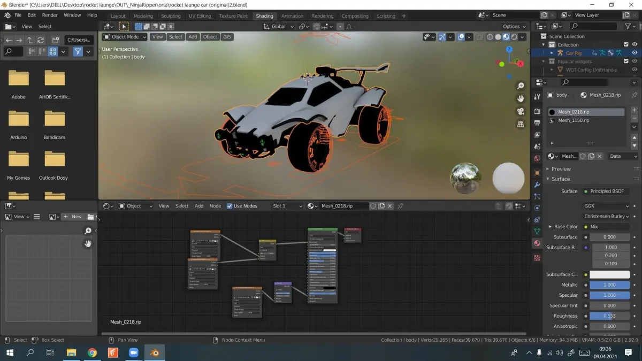Adjust the Roughness slider
Screen dimensions: 642x361
610,316
